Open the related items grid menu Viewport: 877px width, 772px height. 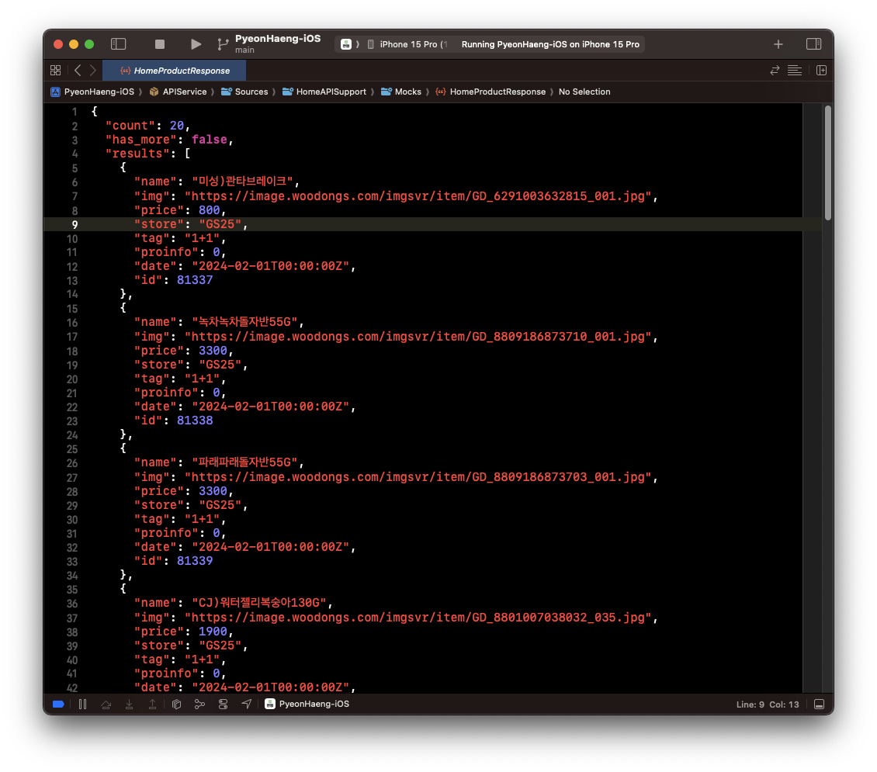click(x=55, y=71)
